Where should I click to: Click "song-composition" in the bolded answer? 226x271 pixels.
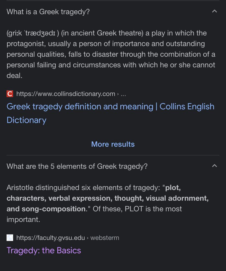click(x=53, y=209)
